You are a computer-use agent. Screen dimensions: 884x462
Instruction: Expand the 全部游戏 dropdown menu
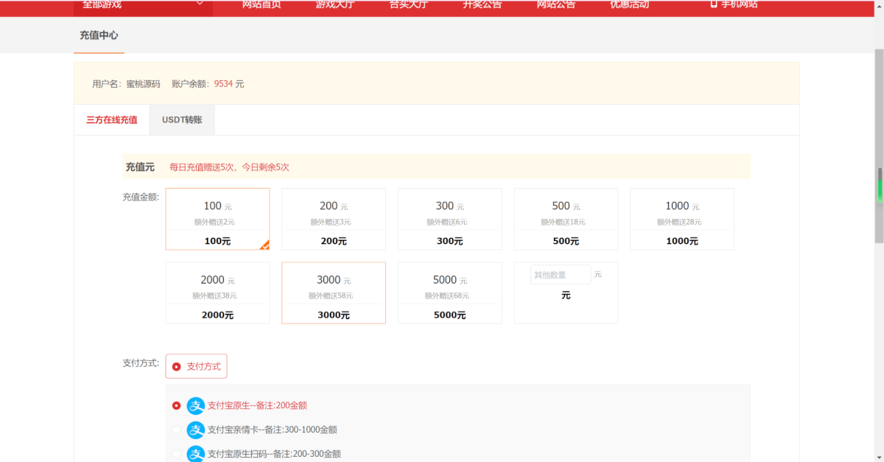click(x=143, y=5)
